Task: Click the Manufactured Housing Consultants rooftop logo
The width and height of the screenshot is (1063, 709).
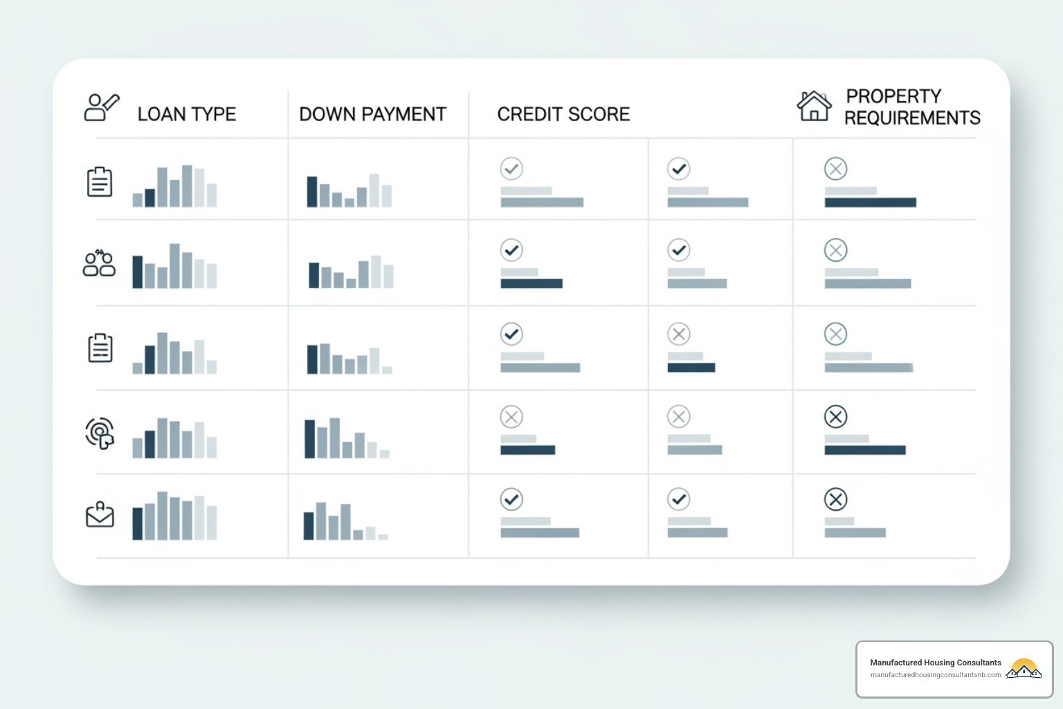Action: pos(1024,669)
